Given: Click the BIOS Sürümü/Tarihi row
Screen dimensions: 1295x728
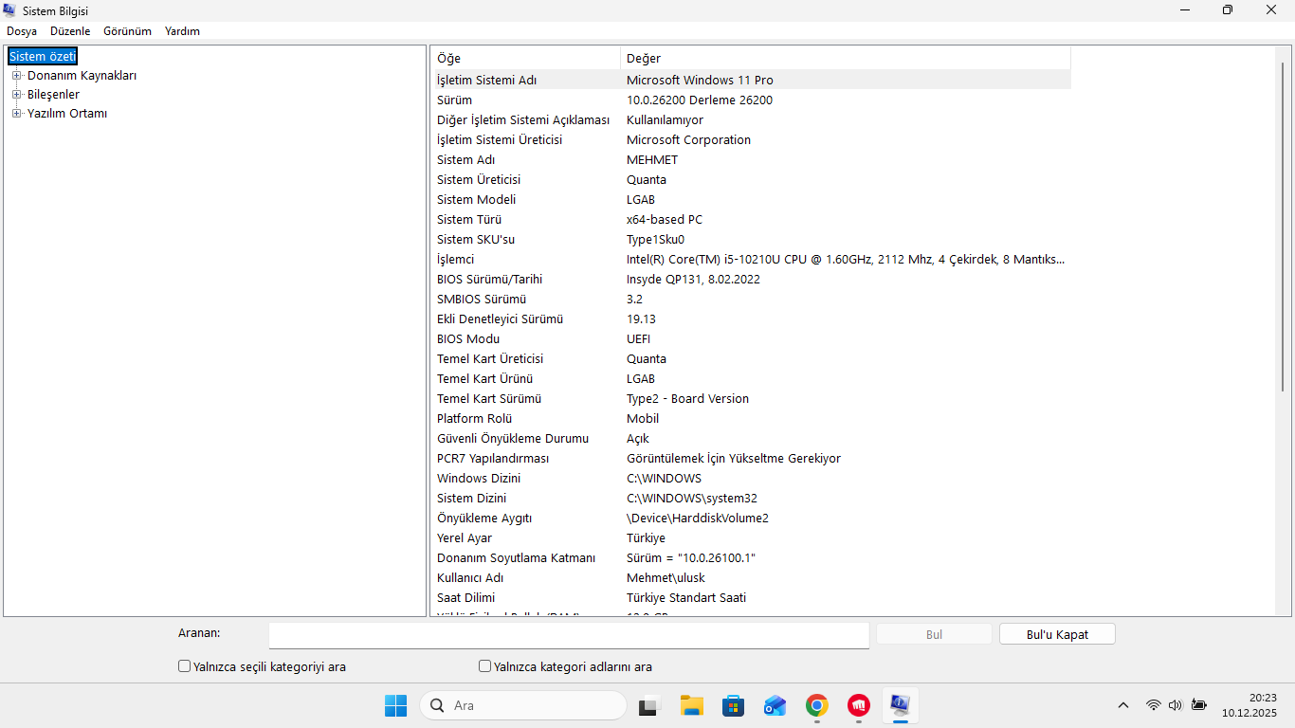Looking at the screenshot, I should click(751, 280).
